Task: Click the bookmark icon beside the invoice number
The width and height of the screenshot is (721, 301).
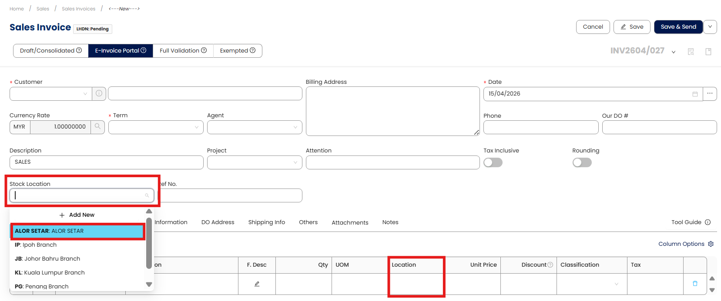Action: point(708,52)
